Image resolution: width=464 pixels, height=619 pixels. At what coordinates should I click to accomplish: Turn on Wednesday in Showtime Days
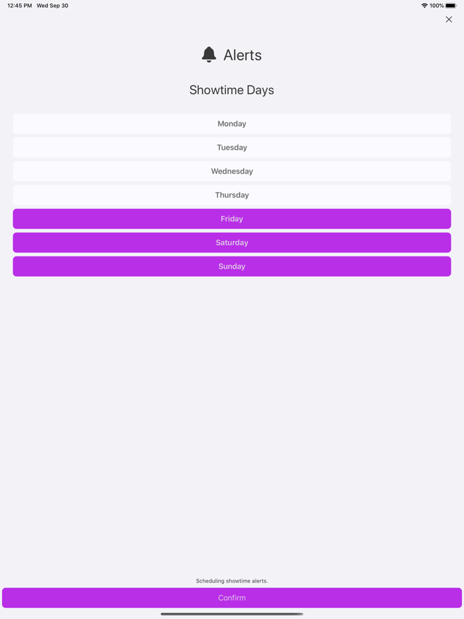coord(232,172)
